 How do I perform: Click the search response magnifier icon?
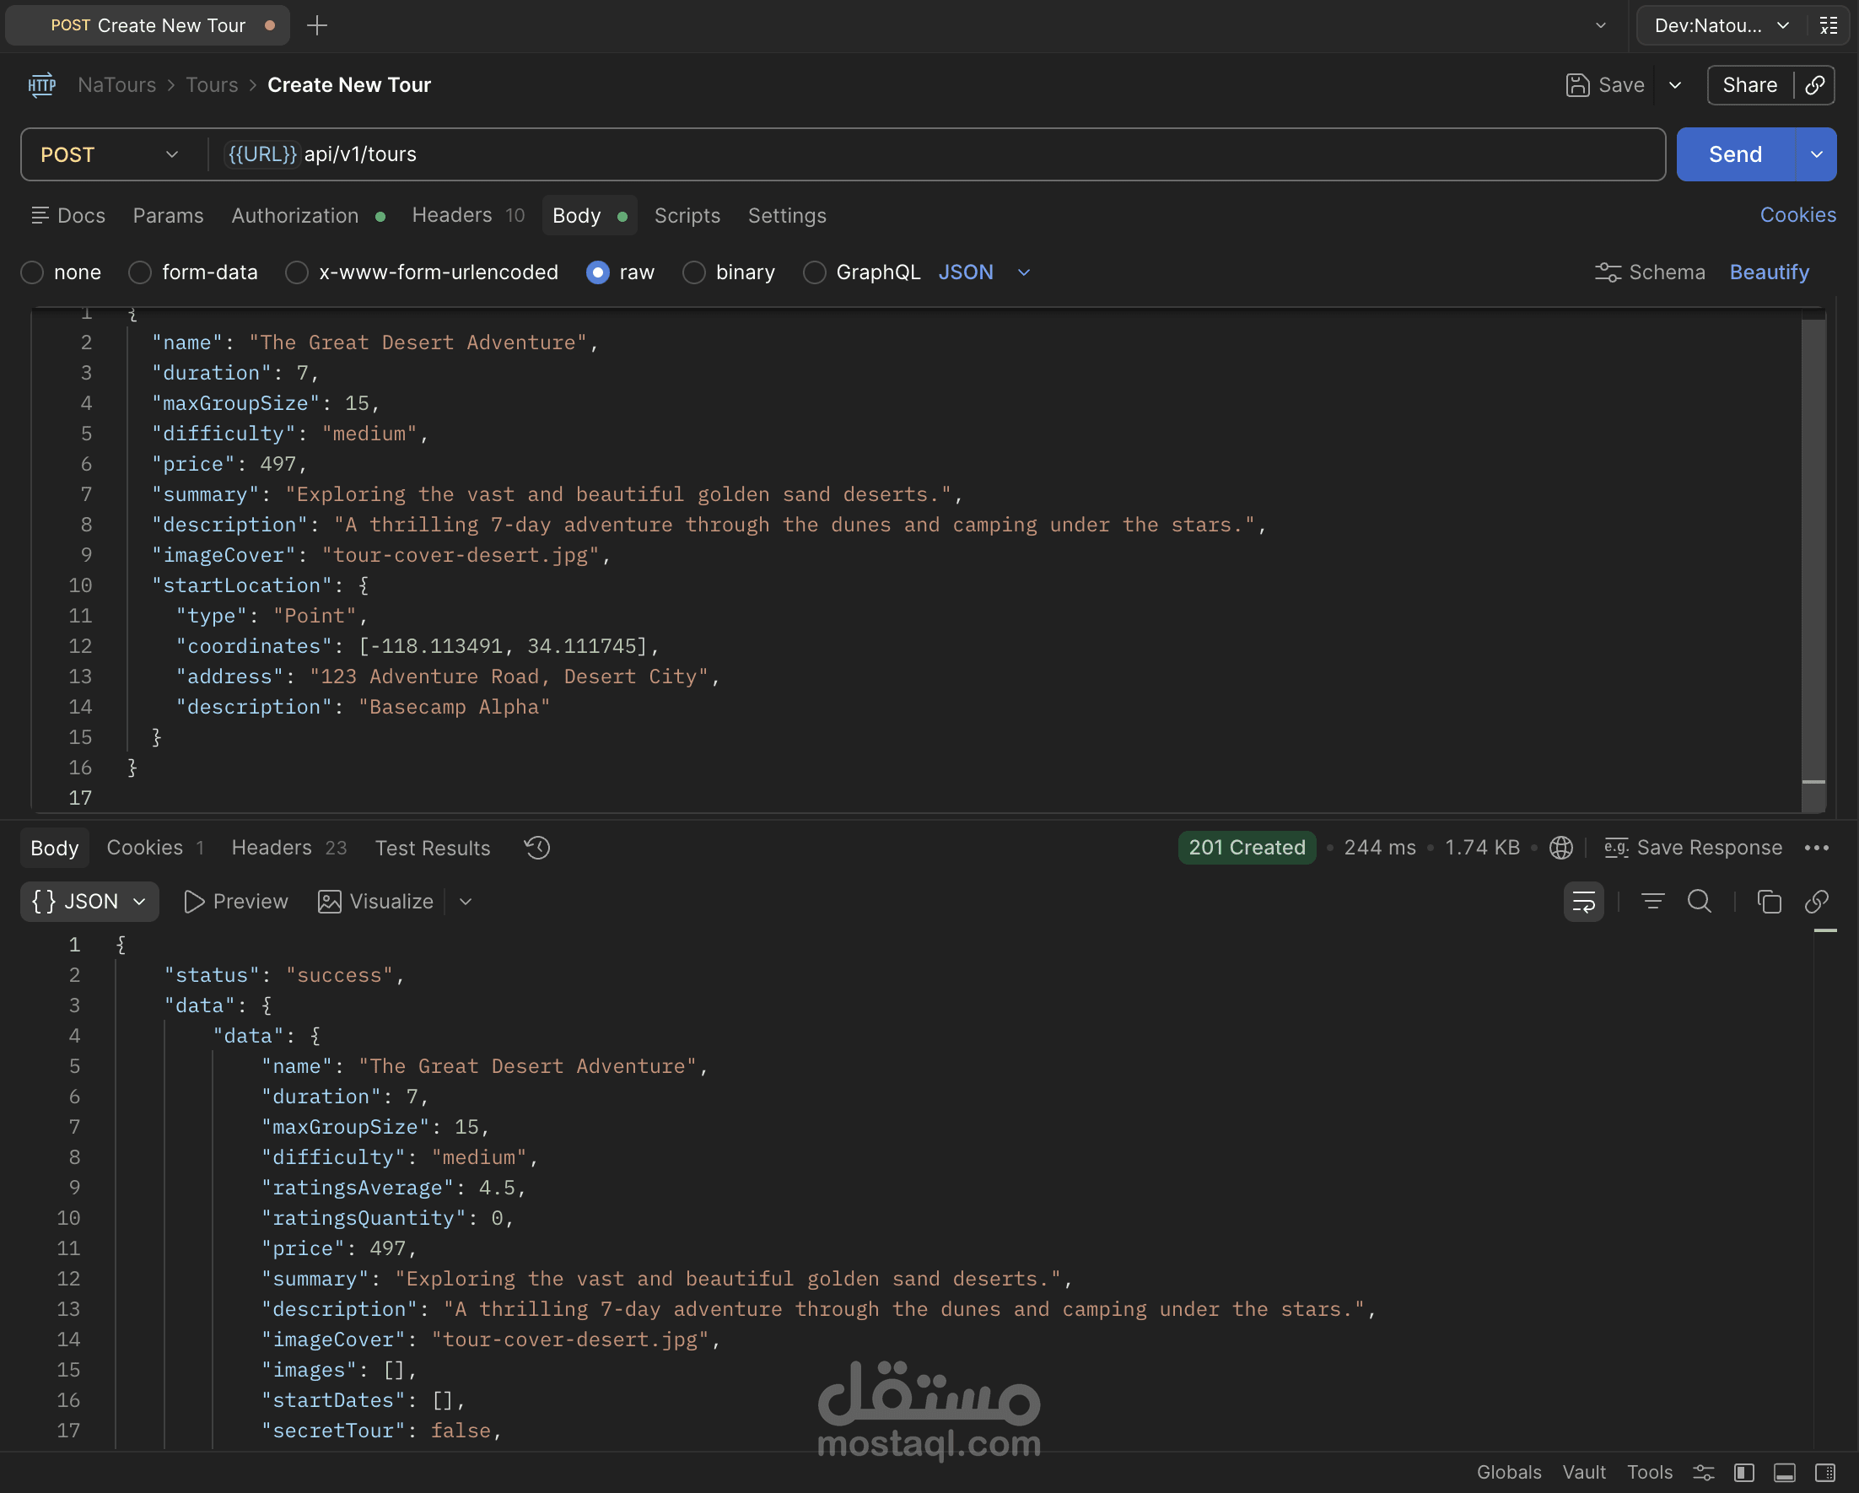(x=1699, y=902)
